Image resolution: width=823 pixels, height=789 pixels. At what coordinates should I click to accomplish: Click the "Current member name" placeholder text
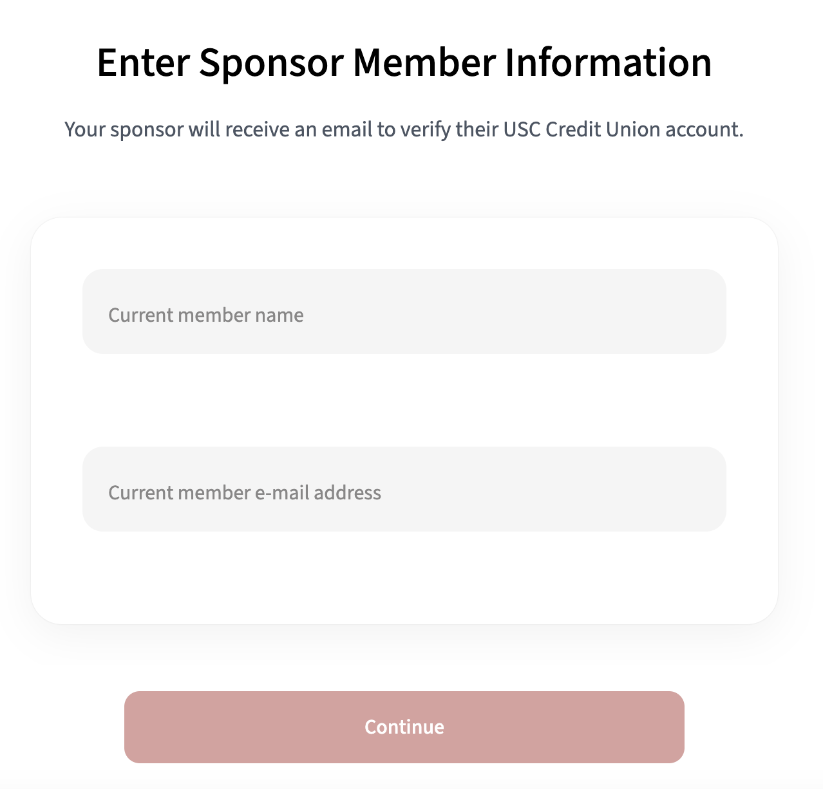click(x=206, y=315)
